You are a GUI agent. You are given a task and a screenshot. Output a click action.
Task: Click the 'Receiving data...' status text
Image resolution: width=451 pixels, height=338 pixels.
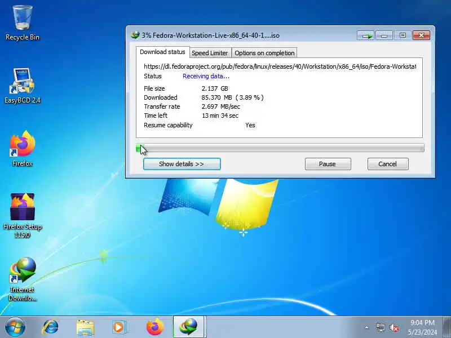(x=206, y=76)
